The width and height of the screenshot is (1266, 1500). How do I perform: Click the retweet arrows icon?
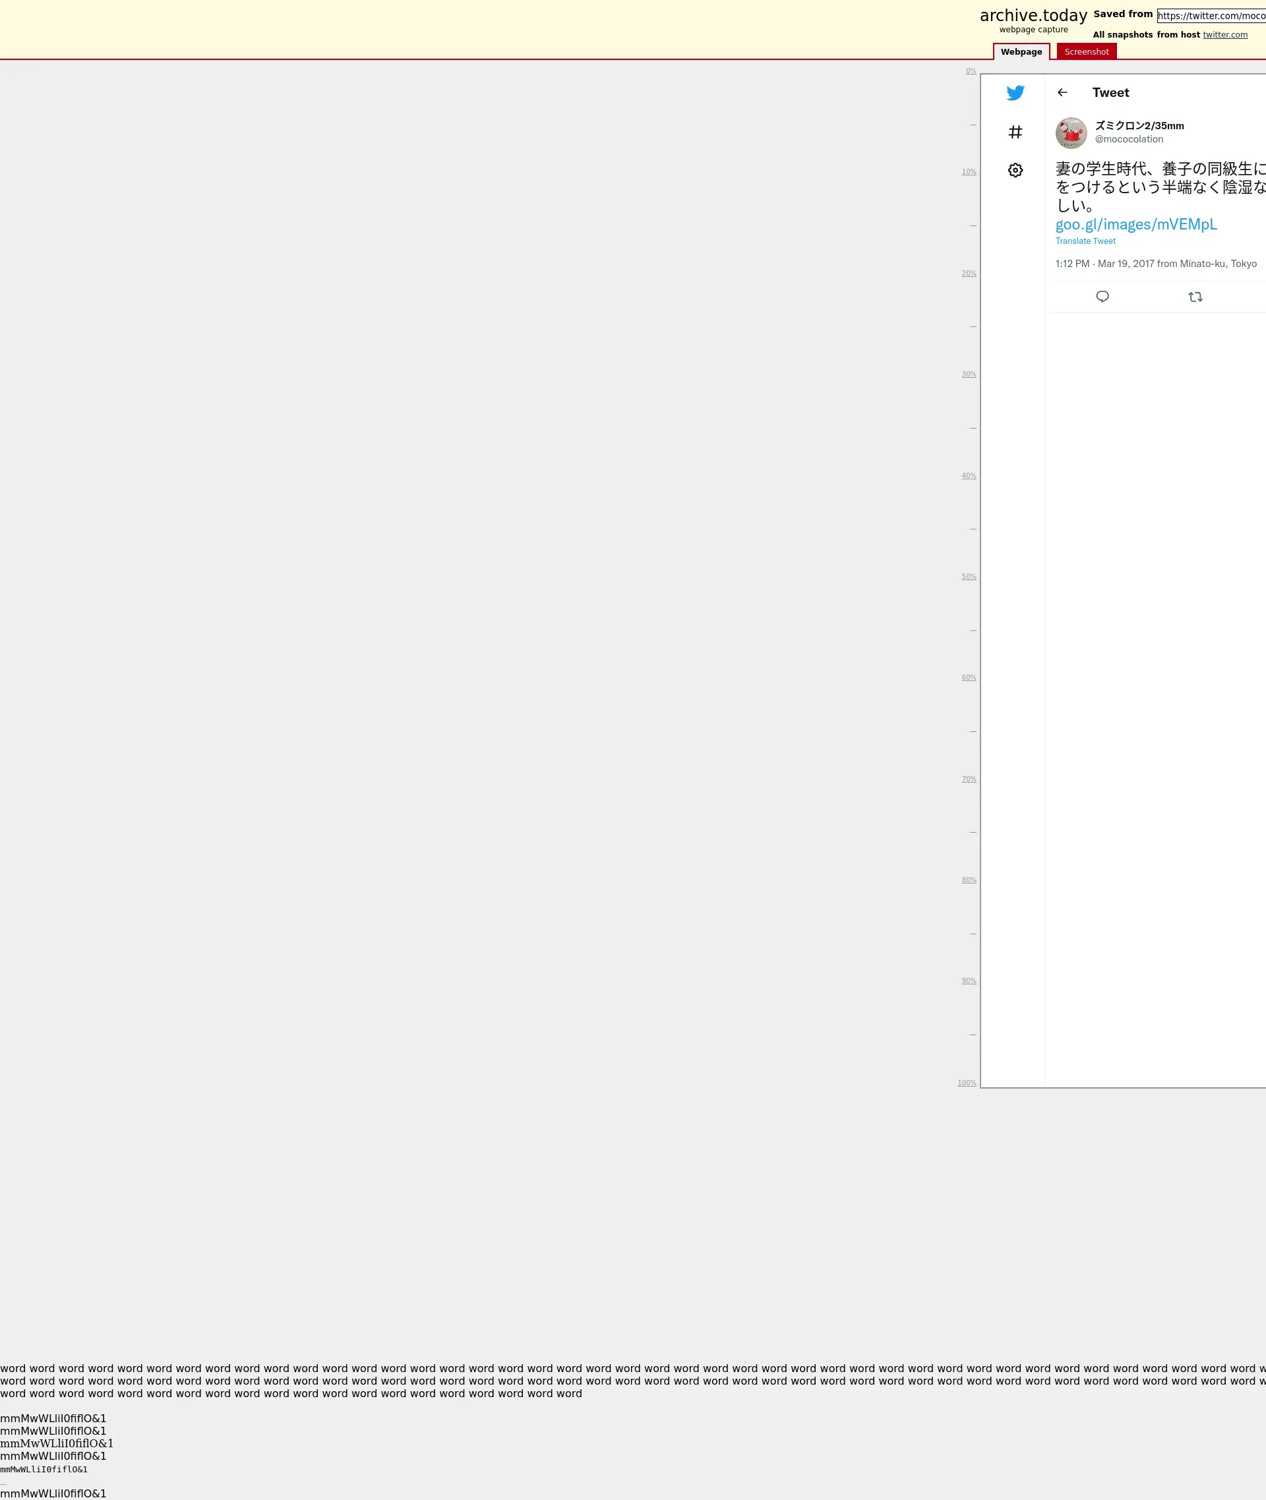point(1195,297)
